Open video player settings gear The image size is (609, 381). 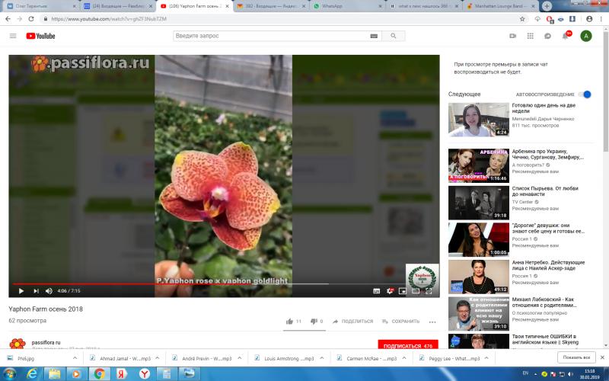click(390, 290)
